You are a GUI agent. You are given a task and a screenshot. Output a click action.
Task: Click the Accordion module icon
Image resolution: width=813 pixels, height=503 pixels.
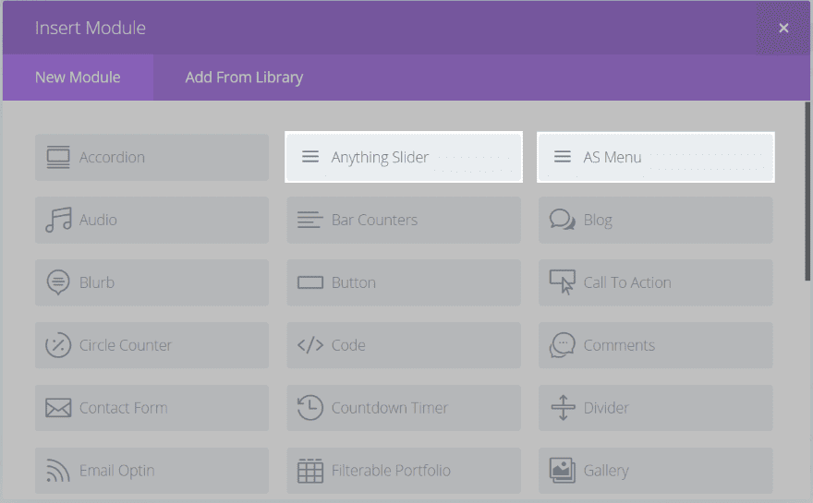[x=58, y=158]
